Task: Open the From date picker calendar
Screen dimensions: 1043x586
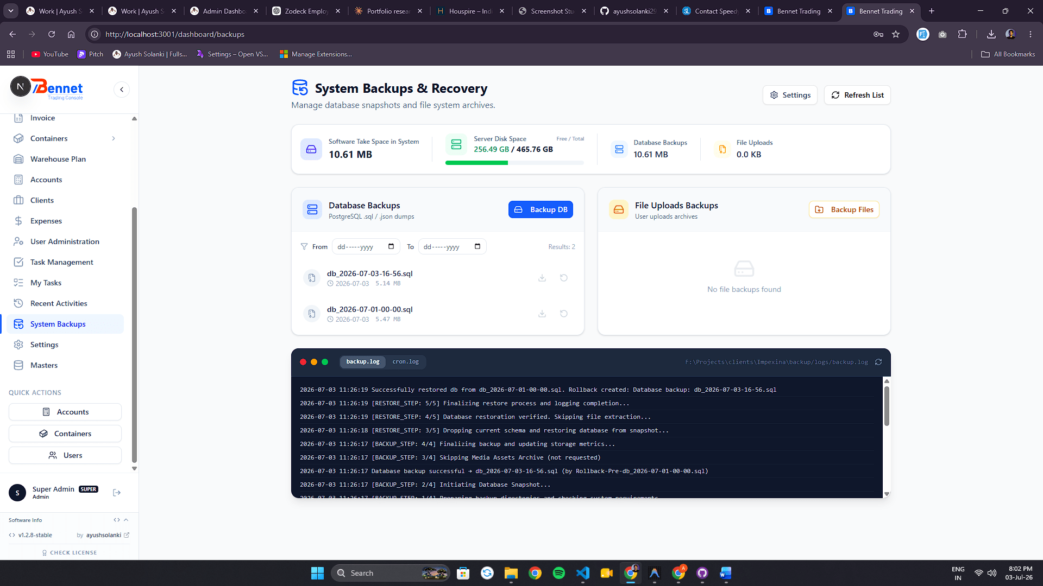Action: coord(391,246)
